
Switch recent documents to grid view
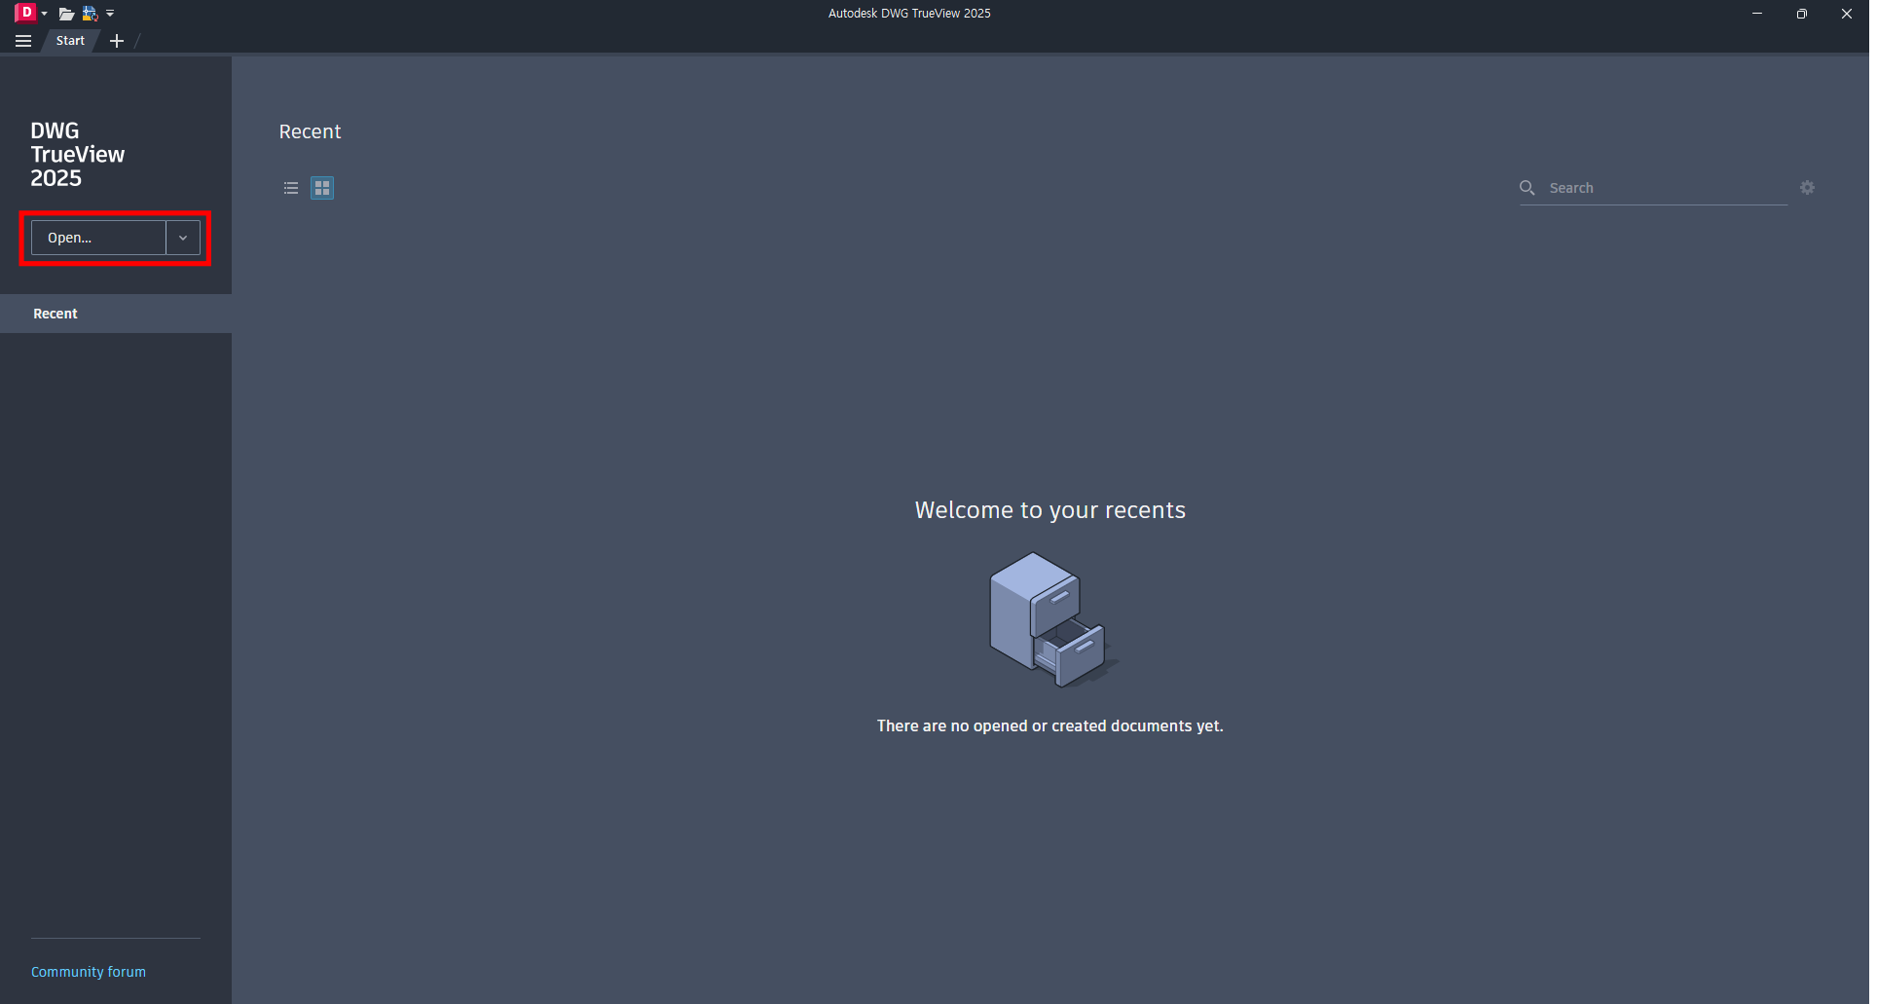tap(322, 188)
